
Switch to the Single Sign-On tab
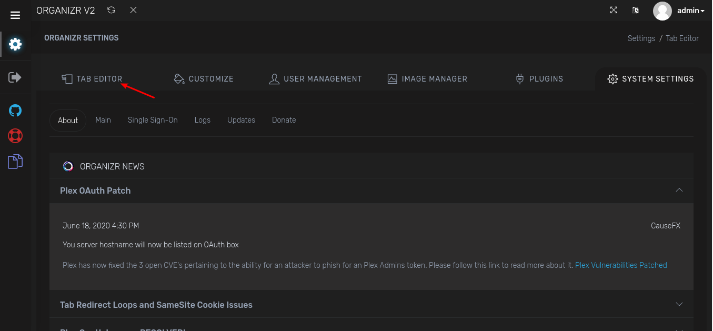point(153,119)
